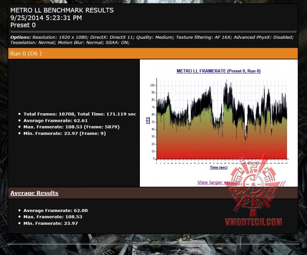
Task: Click the chart title 'METRO LL FRAMERATE (Preset 0, Run 0)'
Action: click(x=218, y=71)
